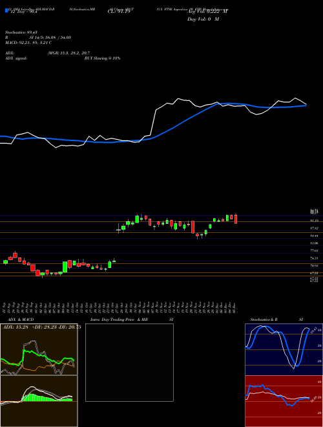323x427 pixels.
Task: Click the 'Avg Vol: 0.222 M' readout
Action: point(207,12)
